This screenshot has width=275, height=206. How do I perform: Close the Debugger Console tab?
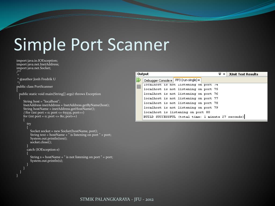171,81
